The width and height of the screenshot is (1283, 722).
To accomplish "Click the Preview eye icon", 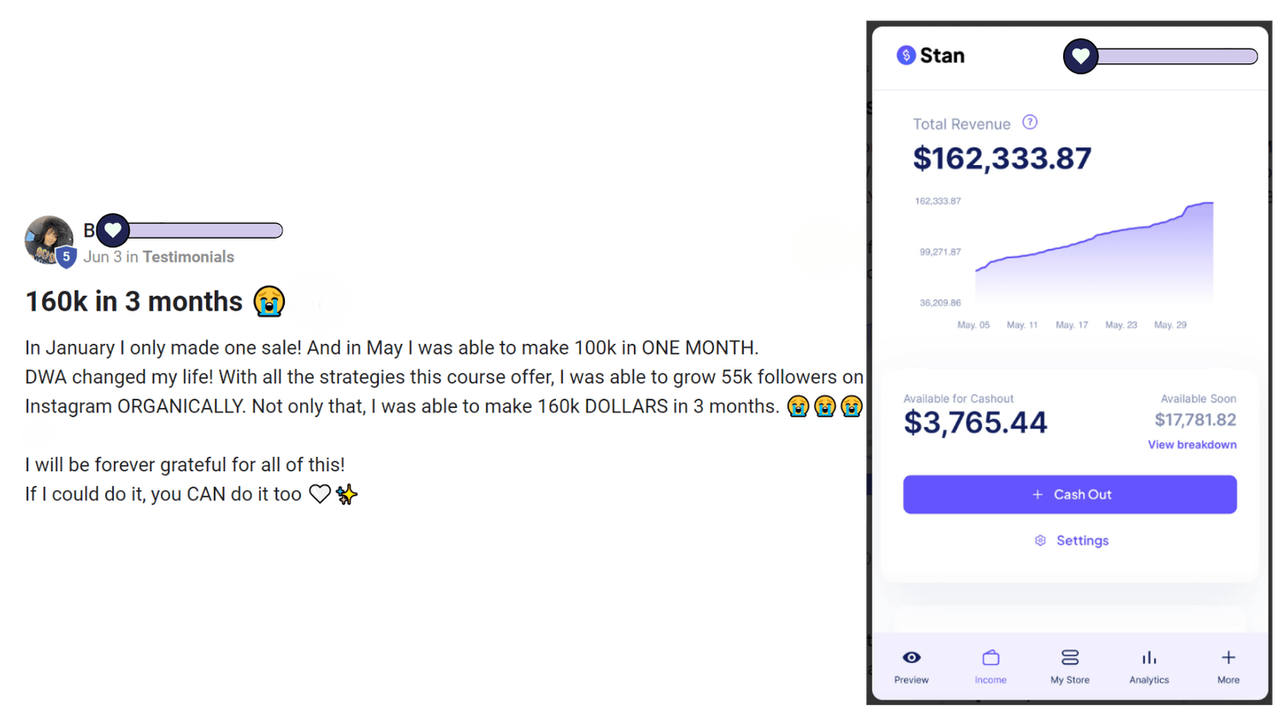I will pyautogui.click(x=912, y=657).
